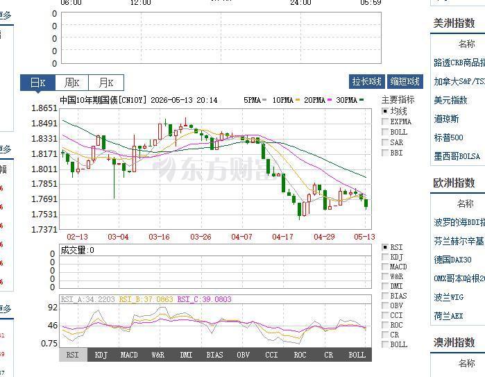This screenshot has width=485, height=377.
Task: Open the 道琼斯 index link
Action: click(x=446, y=119)
